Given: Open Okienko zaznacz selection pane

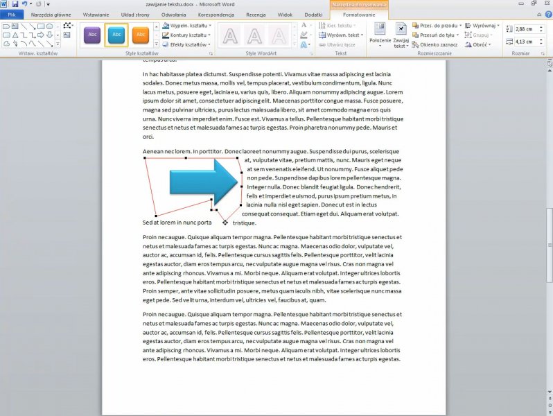Looking at the screenshot, I should [x=434, y=44].
